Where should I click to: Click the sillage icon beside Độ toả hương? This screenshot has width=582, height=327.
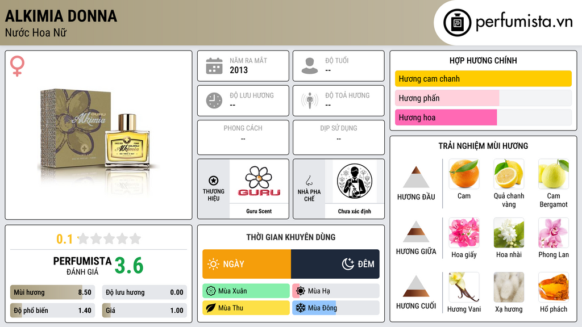pyautogui.click(x=310, y=100)
